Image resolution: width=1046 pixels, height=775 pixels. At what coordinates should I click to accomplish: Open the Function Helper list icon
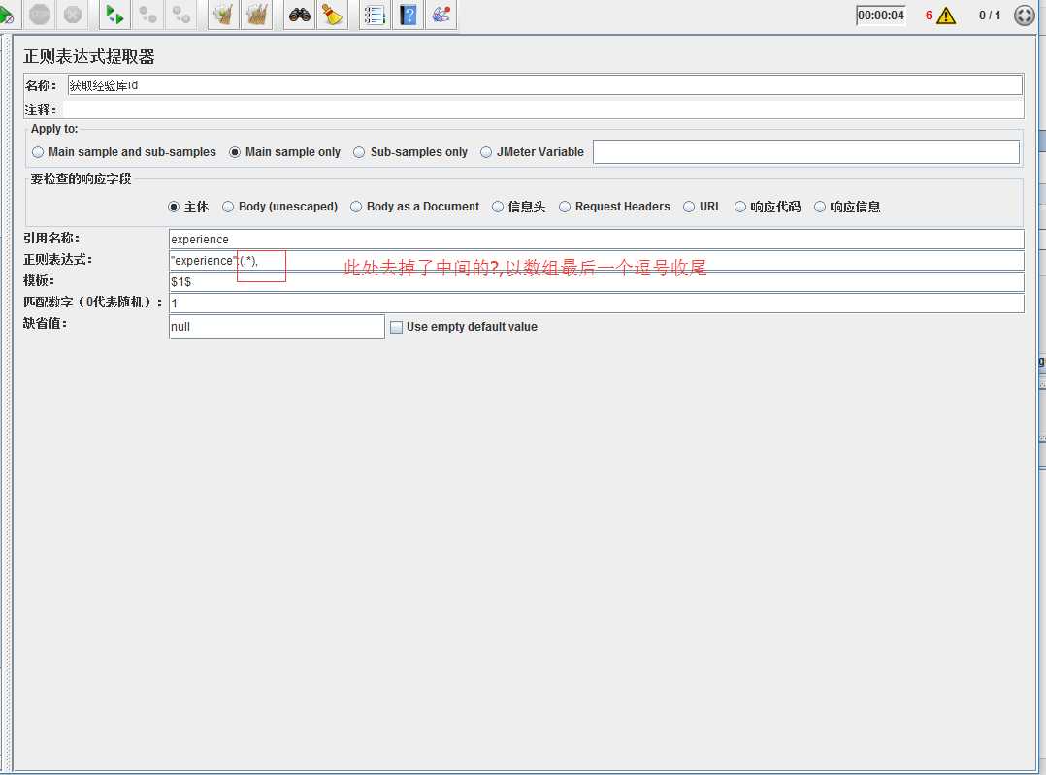(x=375, y=15)
